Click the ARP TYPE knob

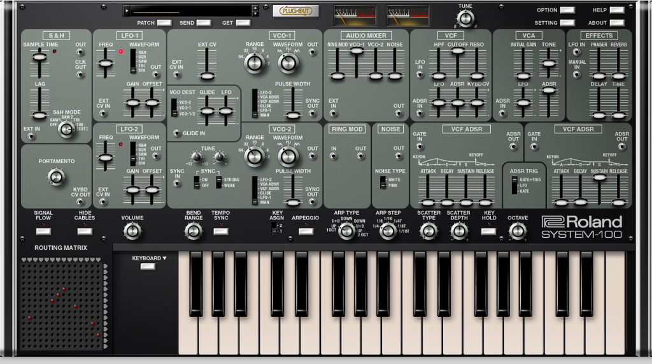tap(346, 231)
